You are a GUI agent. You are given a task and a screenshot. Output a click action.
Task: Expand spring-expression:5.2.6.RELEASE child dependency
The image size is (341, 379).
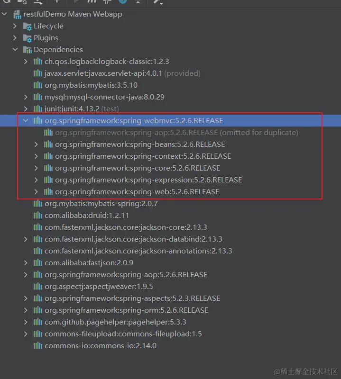pyautogui.click(x=36, y=180)
